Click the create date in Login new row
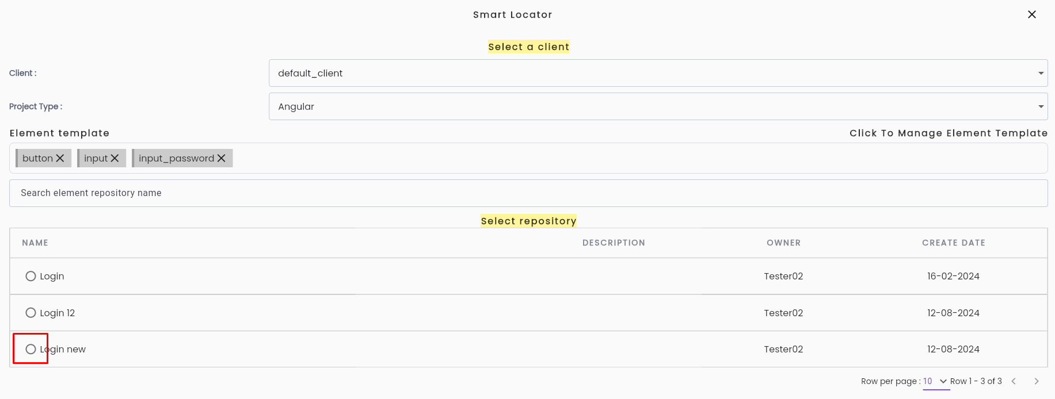1055x399 pixels. pos(953,349)
